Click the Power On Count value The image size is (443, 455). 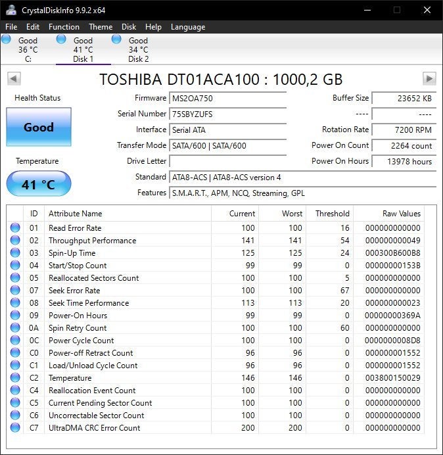coord(404,145)
